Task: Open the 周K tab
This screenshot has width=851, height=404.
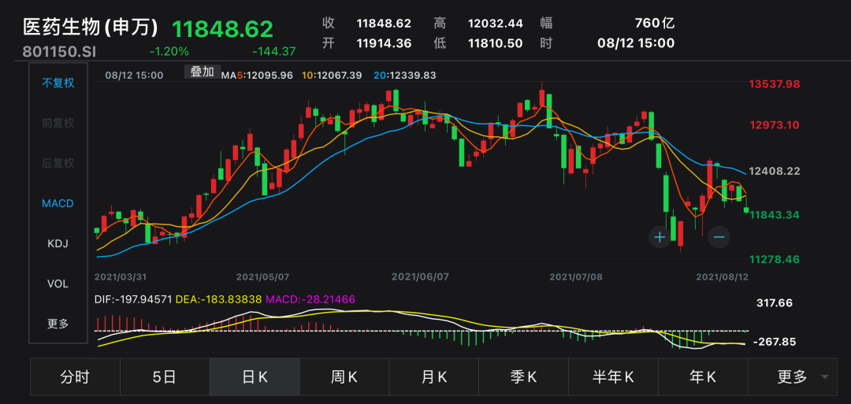Action: [344, 377]
